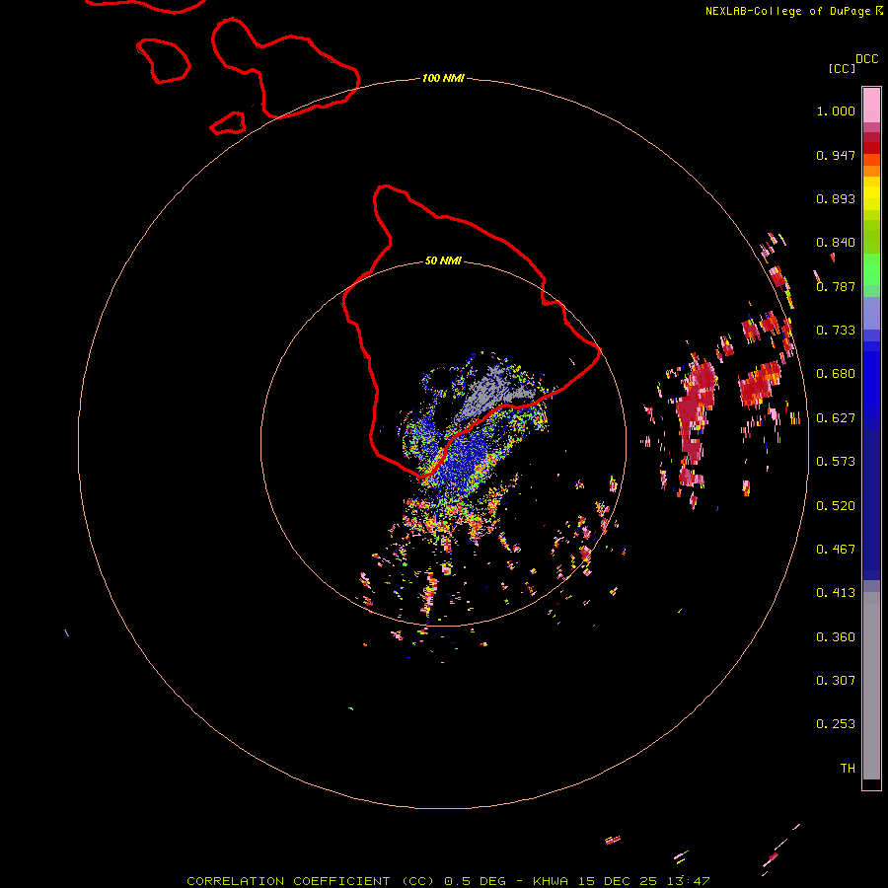Click the Correlation Coefficient caption at bottom
The width and height of the screenshot is (888, 888).
click(448, 881)
